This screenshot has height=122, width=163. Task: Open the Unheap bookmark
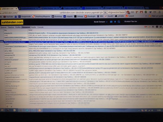pyautogui.click(x=79, y=16)
